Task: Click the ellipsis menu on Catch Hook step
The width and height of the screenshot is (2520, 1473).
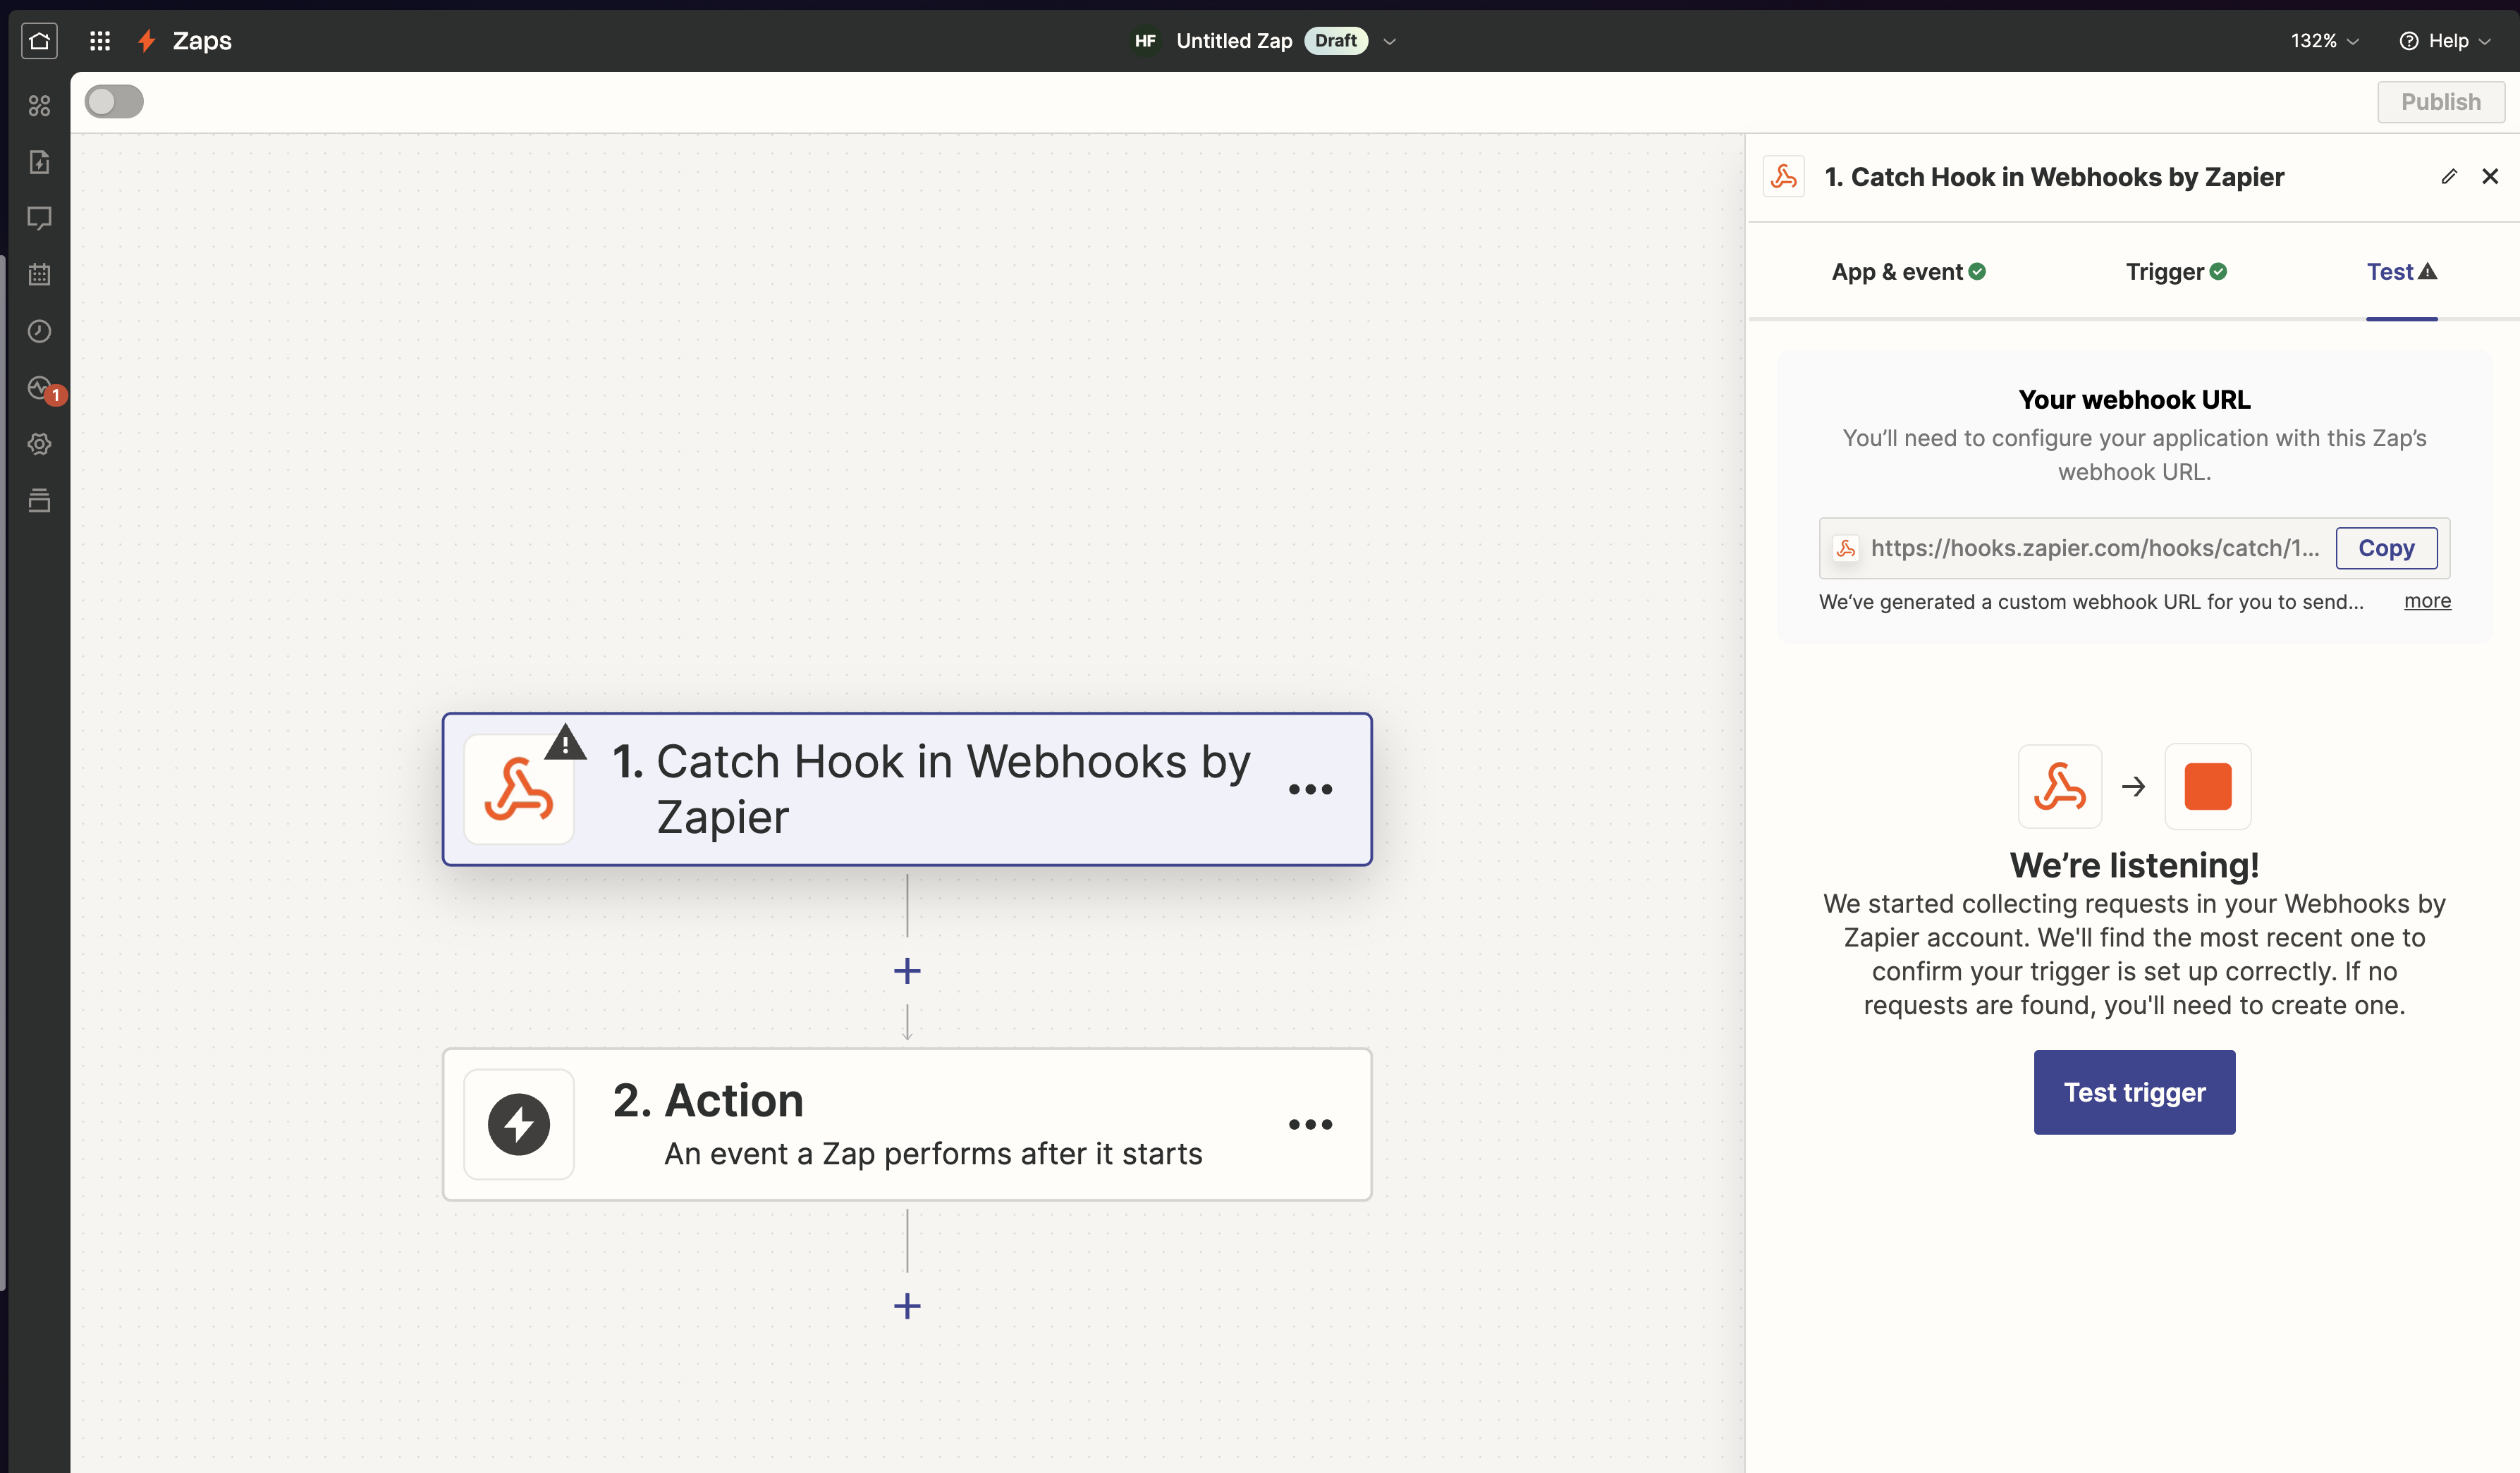Action: (x=1311, y=787)
